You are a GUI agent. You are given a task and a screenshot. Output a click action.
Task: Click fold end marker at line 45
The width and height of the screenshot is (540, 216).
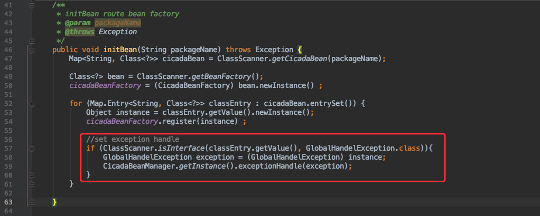32,41
